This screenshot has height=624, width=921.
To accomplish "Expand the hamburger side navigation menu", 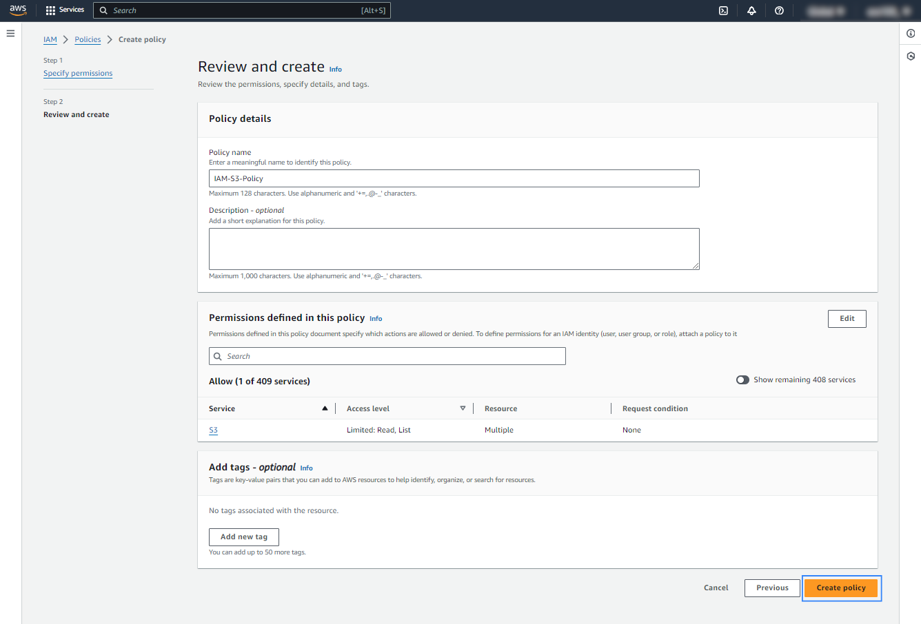I will pyautogui.click(x=10, y=33).
